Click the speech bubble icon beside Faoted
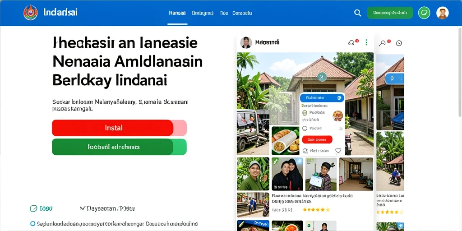 pos(305,129)
